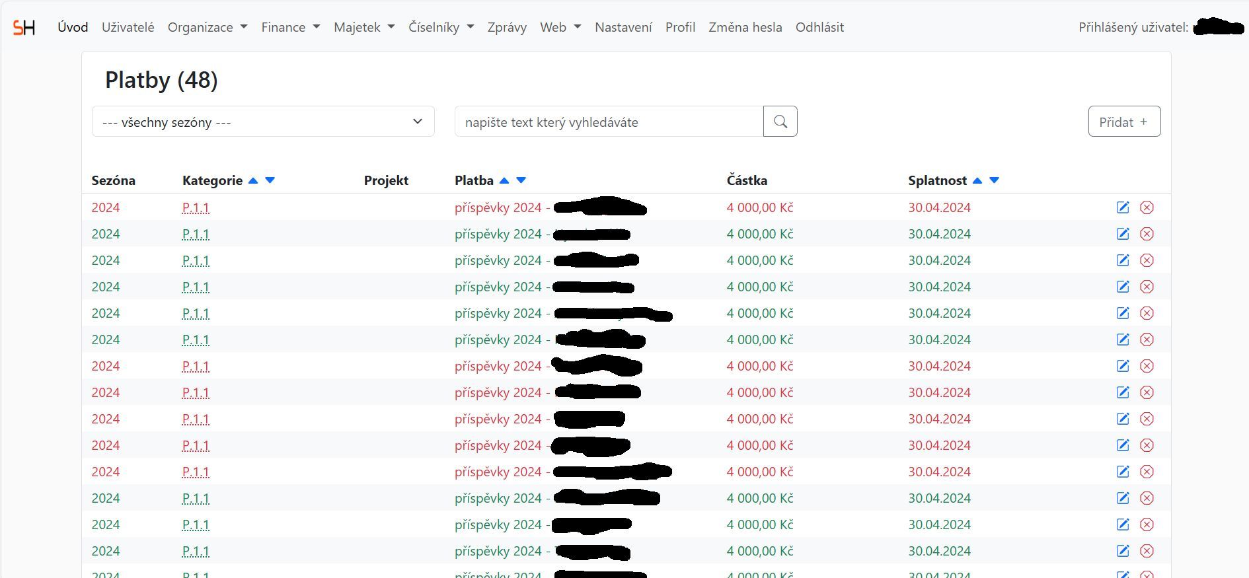Expand the Organizace dropdown menu
This screenshot has width=1249, height=578.
[207, 27]
